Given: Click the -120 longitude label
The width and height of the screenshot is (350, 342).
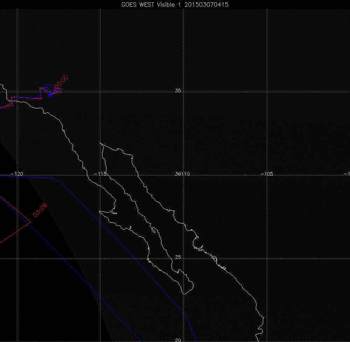Looking at the screenshot, I should click(17, 174).
